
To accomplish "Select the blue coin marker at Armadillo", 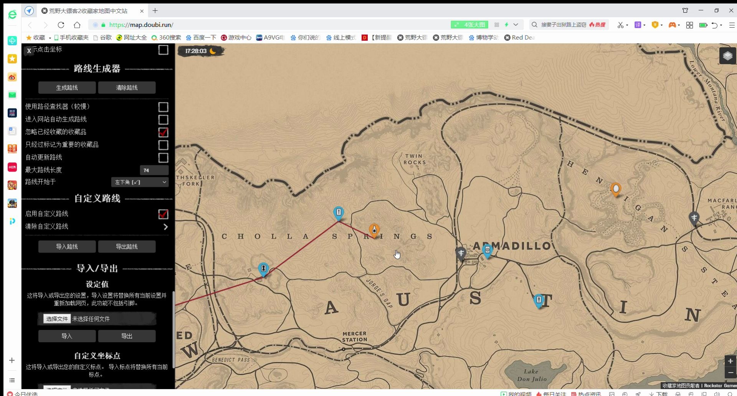I will coord(487,251).
